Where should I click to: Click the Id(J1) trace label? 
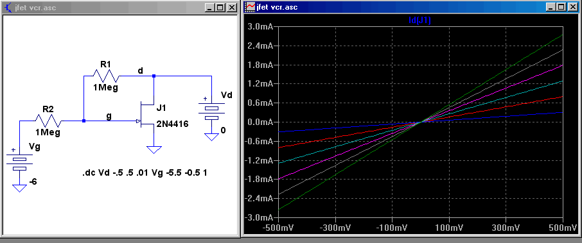[x=419, y=21]
